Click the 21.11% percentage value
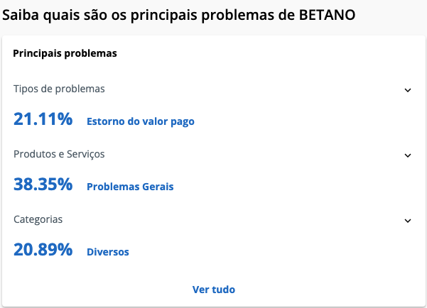Screen dimensions: 427x308 coord(43,119)
